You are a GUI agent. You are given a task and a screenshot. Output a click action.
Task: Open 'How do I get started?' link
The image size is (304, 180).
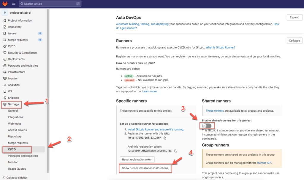pos(126,28)
